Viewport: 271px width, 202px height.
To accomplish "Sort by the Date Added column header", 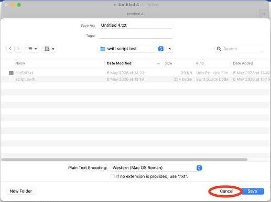I will 243,63.
